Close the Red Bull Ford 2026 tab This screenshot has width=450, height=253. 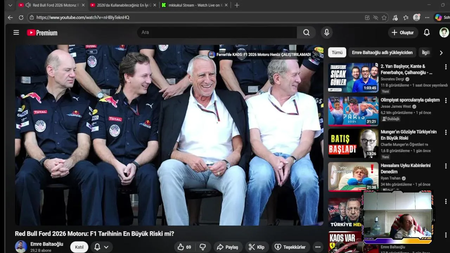coord(83,5)
